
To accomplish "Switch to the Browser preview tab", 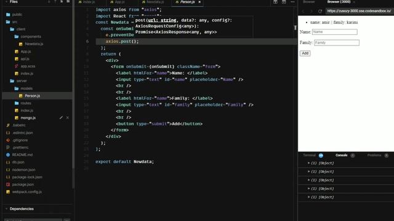I will [x=309, y=2].
